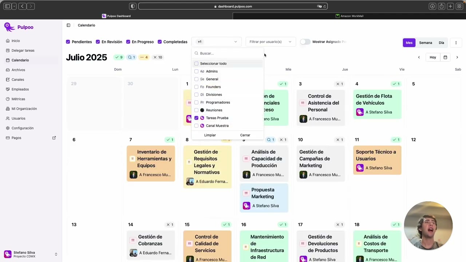Go to Archivos section

tap(18, 70)
